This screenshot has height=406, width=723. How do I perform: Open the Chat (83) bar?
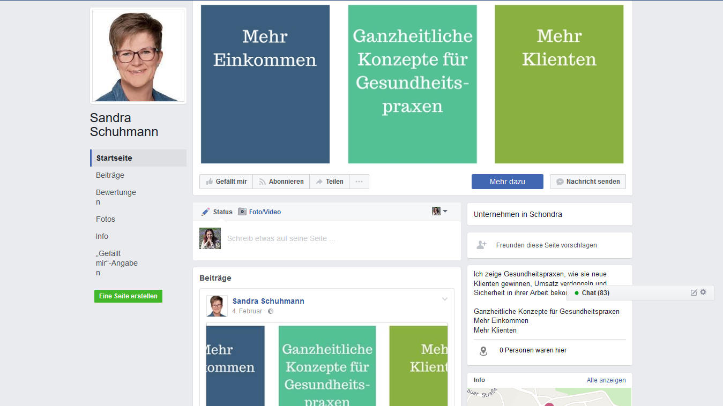click(x=640, y=293)
